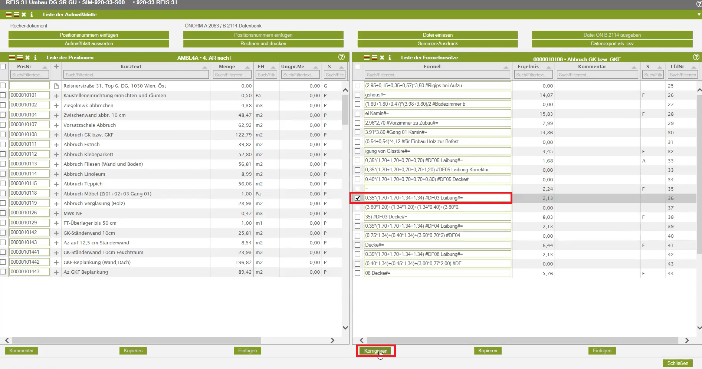702x369 pixels.
Task: Sort by the Ergebnis column arrow
Action: pos(548,67)
